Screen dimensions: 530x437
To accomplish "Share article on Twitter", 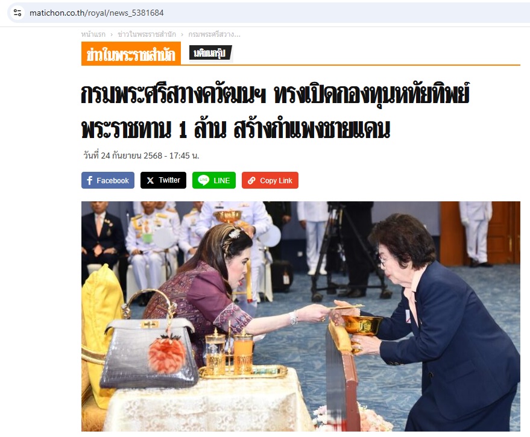I will (x=163, y=180).
